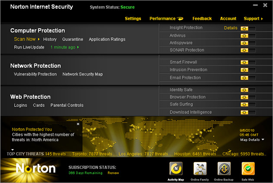The height and width of the screenshot is (183, 273).
Task: Open the Activity Map icon
Action: (x=176, y=168)
